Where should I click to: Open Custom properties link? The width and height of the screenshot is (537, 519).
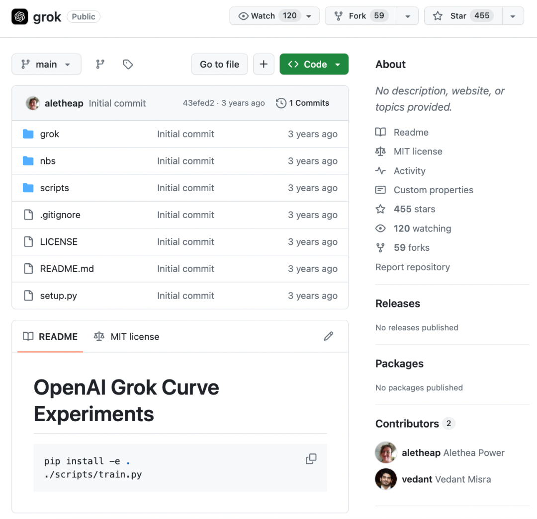point(433,190)
